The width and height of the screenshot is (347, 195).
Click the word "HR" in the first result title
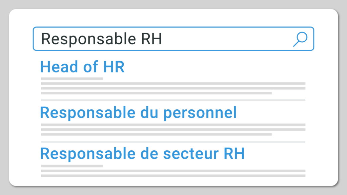pyautogui.click(x=115, y=67)
